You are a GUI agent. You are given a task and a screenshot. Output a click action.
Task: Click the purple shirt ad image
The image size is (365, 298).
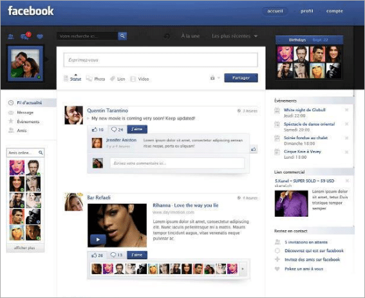click(x=292, y=204)
